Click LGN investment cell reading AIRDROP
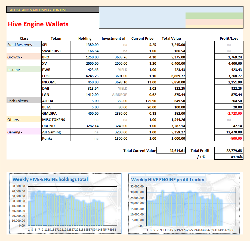 click(113, 94)
